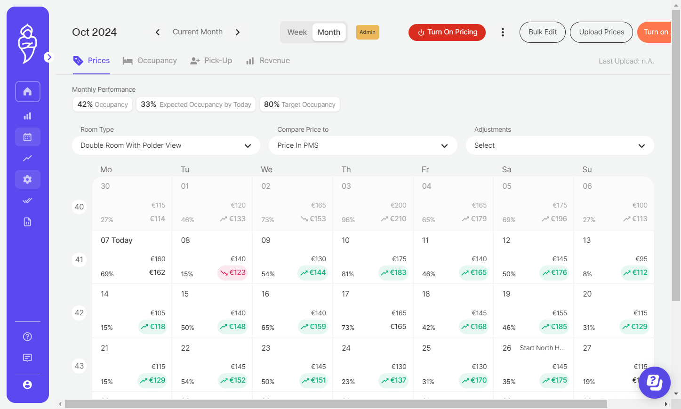Go to previous month arrow
This screenshot has width=681, height=409.
pos(158,32)
